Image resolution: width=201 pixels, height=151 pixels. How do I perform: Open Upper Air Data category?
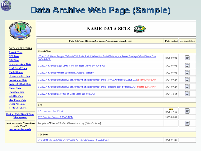(x=17, y=104)
